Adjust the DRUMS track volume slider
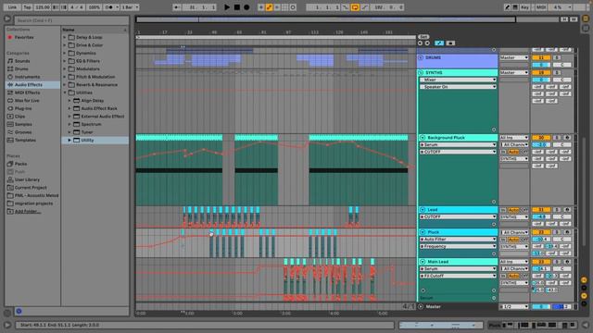Screen dimensions: 593x333 click(x=541, y=65)
